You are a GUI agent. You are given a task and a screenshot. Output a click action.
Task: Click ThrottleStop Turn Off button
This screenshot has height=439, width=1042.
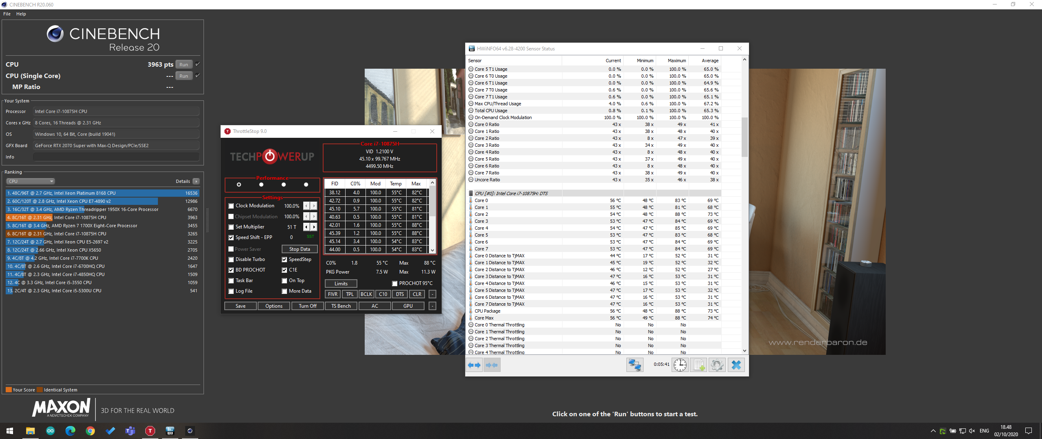pos(308,306)
